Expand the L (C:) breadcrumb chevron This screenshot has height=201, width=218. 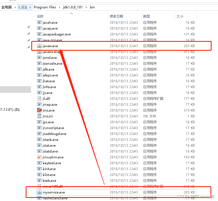tap(30, 7)
